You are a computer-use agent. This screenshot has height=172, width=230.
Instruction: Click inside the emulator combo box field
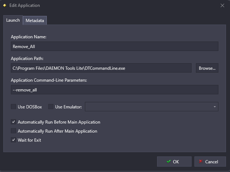click(152, 107)
